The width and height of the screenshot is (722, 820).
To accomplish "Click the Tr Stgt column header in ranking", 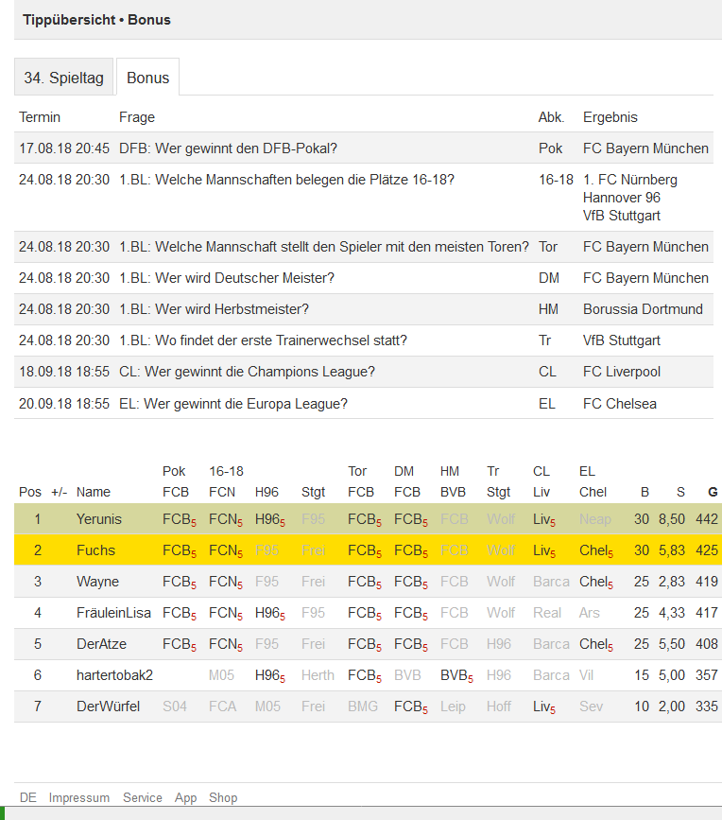I will [x=498, y=481].
